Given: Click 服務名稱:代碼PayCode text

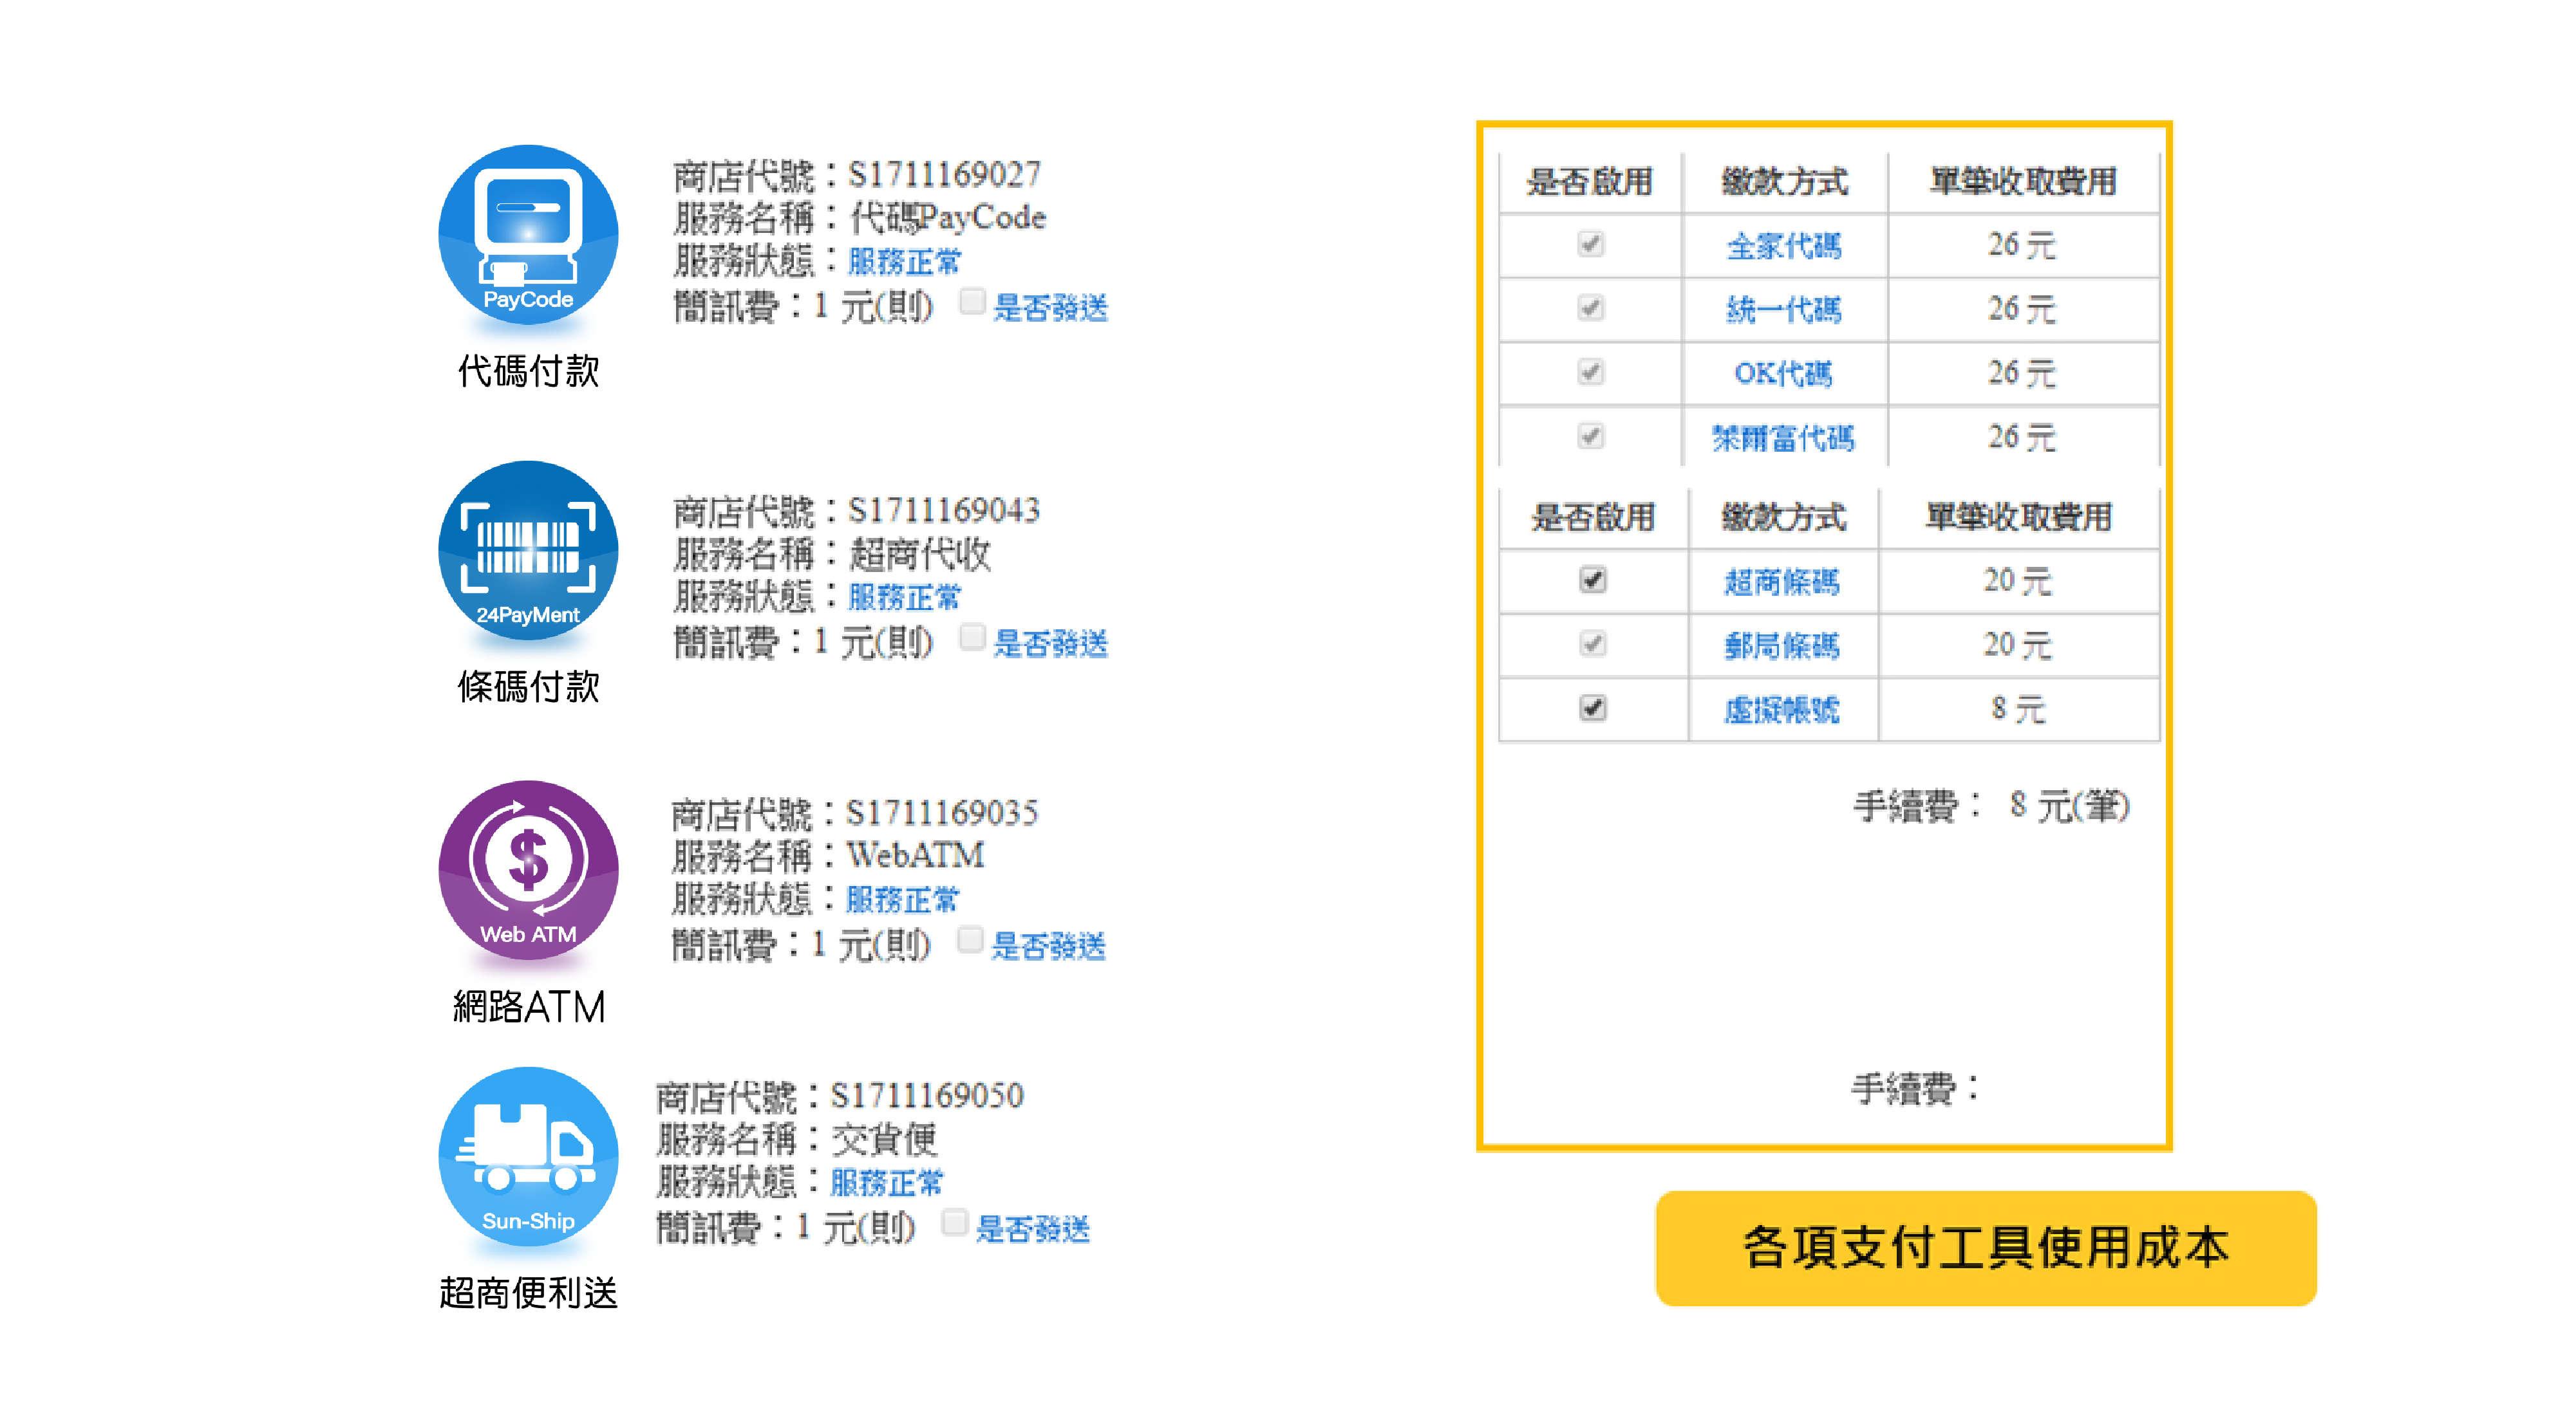Looking at the screenshot, I should tap(859, 218).
